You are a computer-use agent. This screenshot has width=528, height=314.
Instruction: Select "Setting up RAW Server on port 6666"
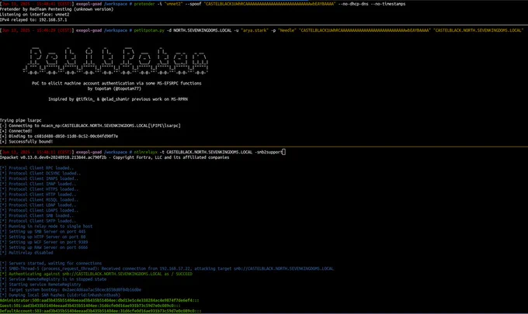point(43,247)
